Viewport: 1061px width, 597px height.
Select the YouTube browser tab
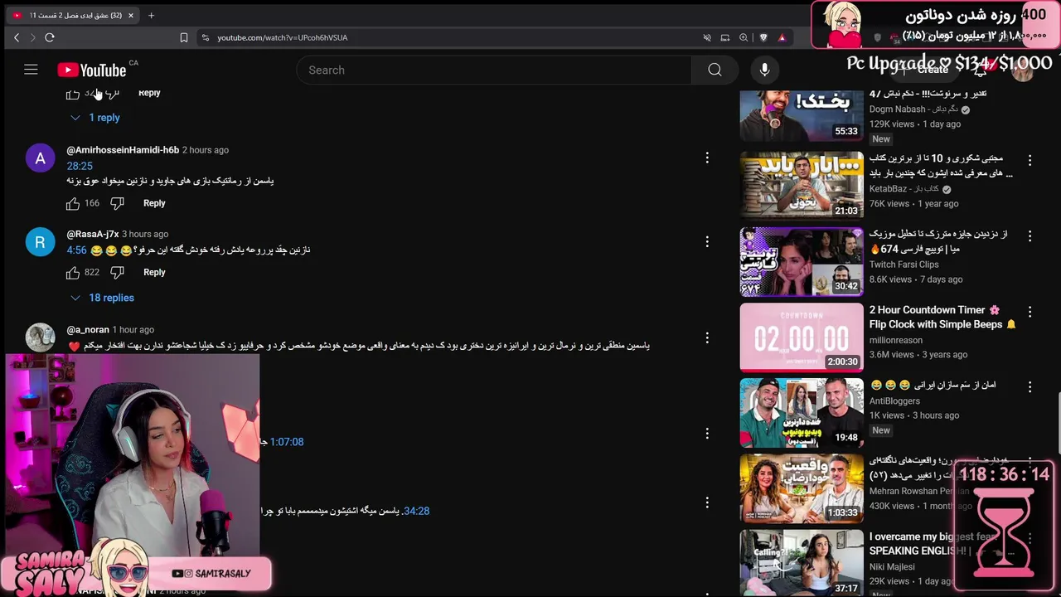[x=73, y=15]
